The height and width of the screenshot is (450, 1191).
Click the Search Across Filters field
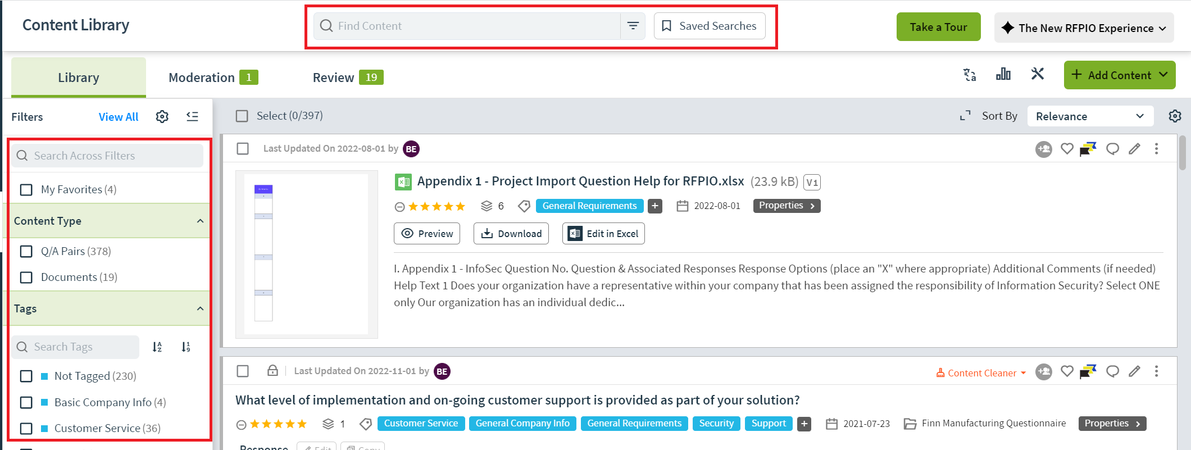click(x=107, y=156)
